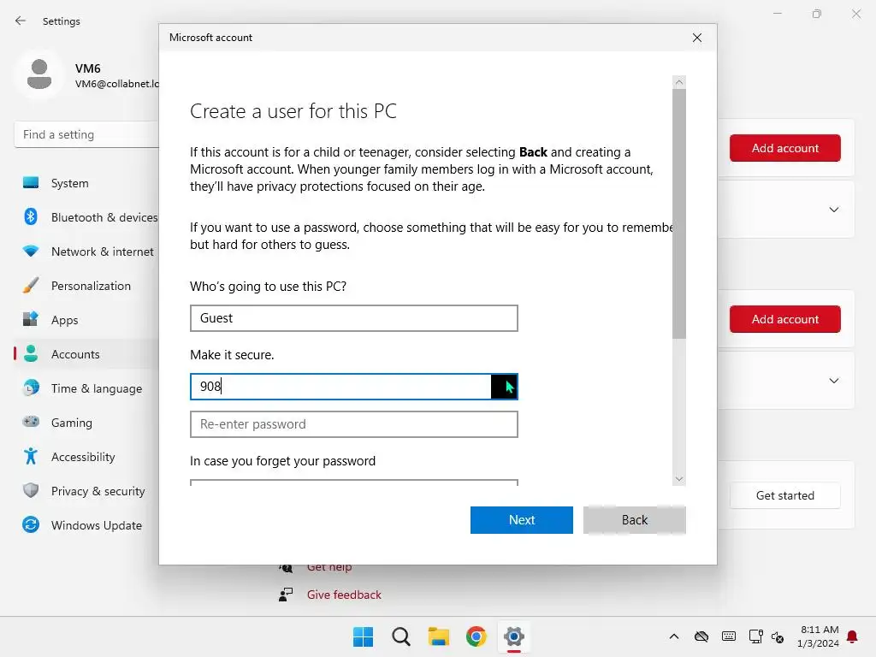Open Network & internet settings
This screenshot has width=876, height=657.
[x=103, y=252]
